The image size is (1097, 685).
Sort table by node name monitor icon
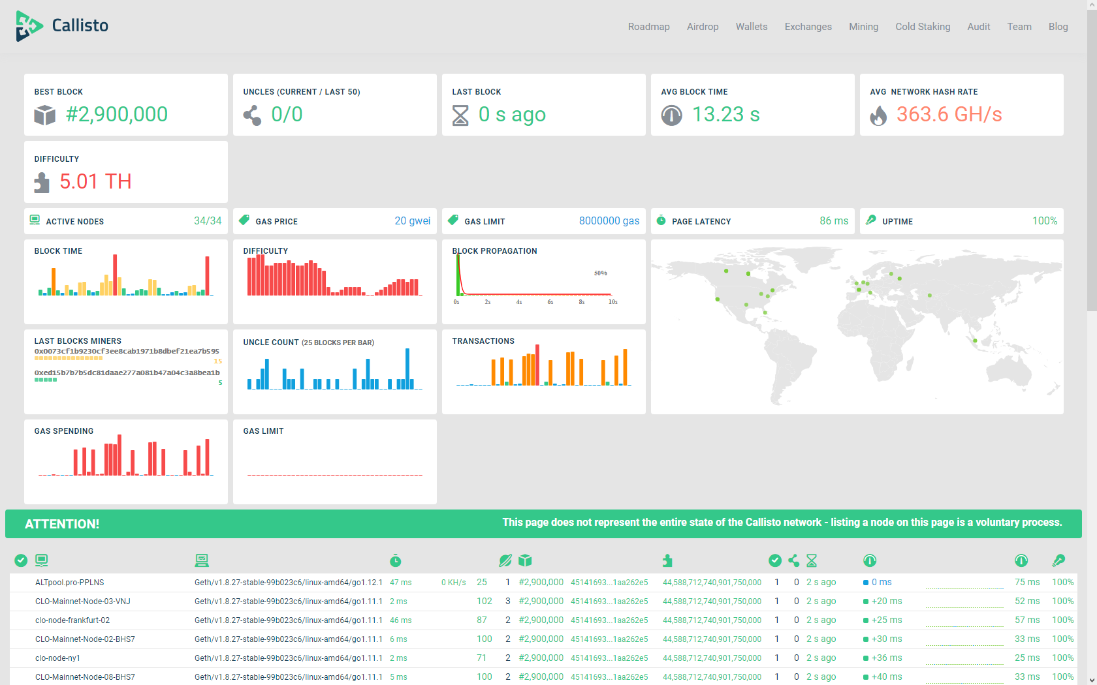coord(42,560)
